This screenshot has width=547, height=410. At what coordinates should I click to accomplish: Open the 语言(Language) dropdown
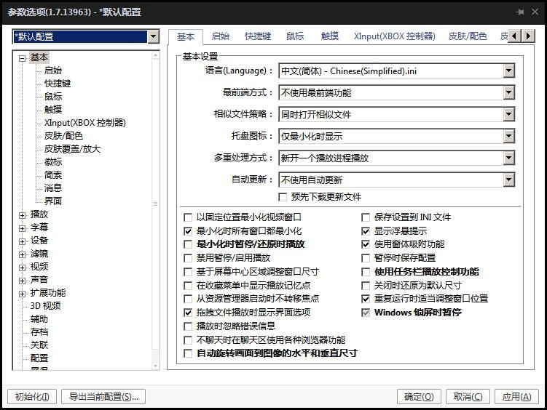pyautogui.click(x=508, y=71)
